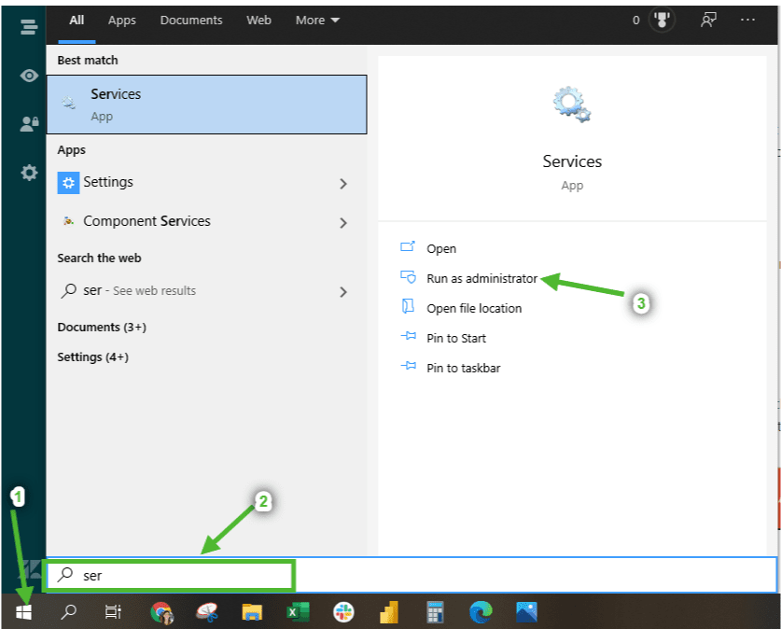Screen dimensions: 781x629
Task: Open Settings app result
Action: 207,183
